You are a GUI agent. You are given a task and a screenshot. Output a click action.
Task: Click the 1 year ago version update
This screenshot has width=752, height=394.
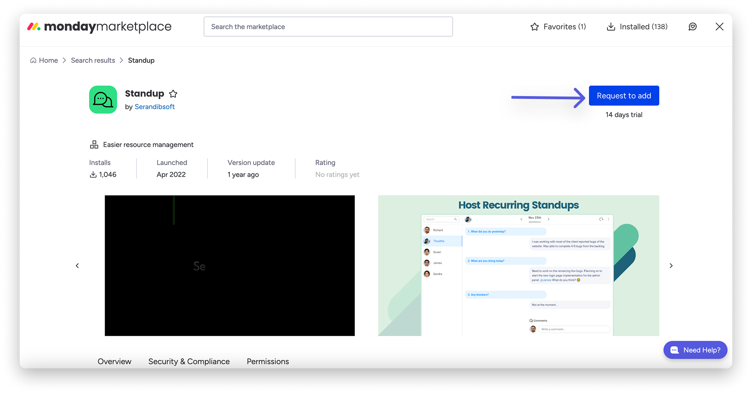tap(243, 175)
